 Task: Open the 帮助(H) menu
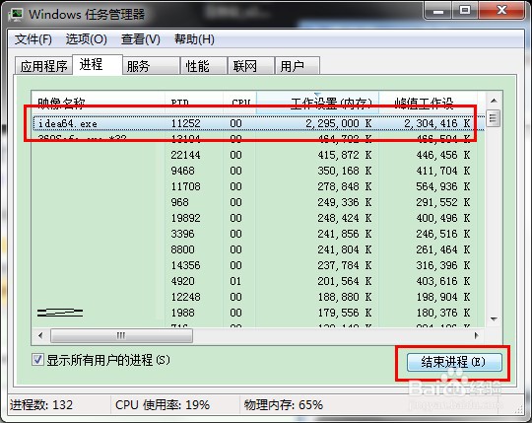[194, 39]
